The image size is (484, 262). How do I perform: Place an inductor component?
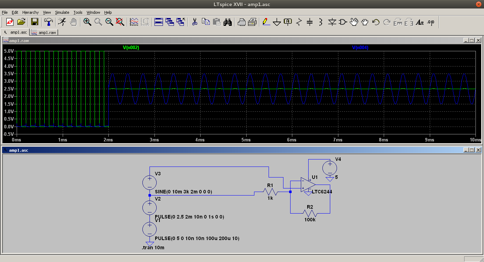click(321, 22)
